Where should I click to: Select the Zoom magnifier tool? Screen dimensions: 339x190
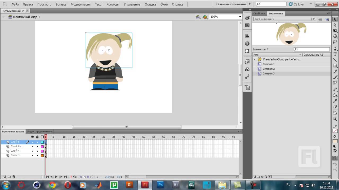335,119
